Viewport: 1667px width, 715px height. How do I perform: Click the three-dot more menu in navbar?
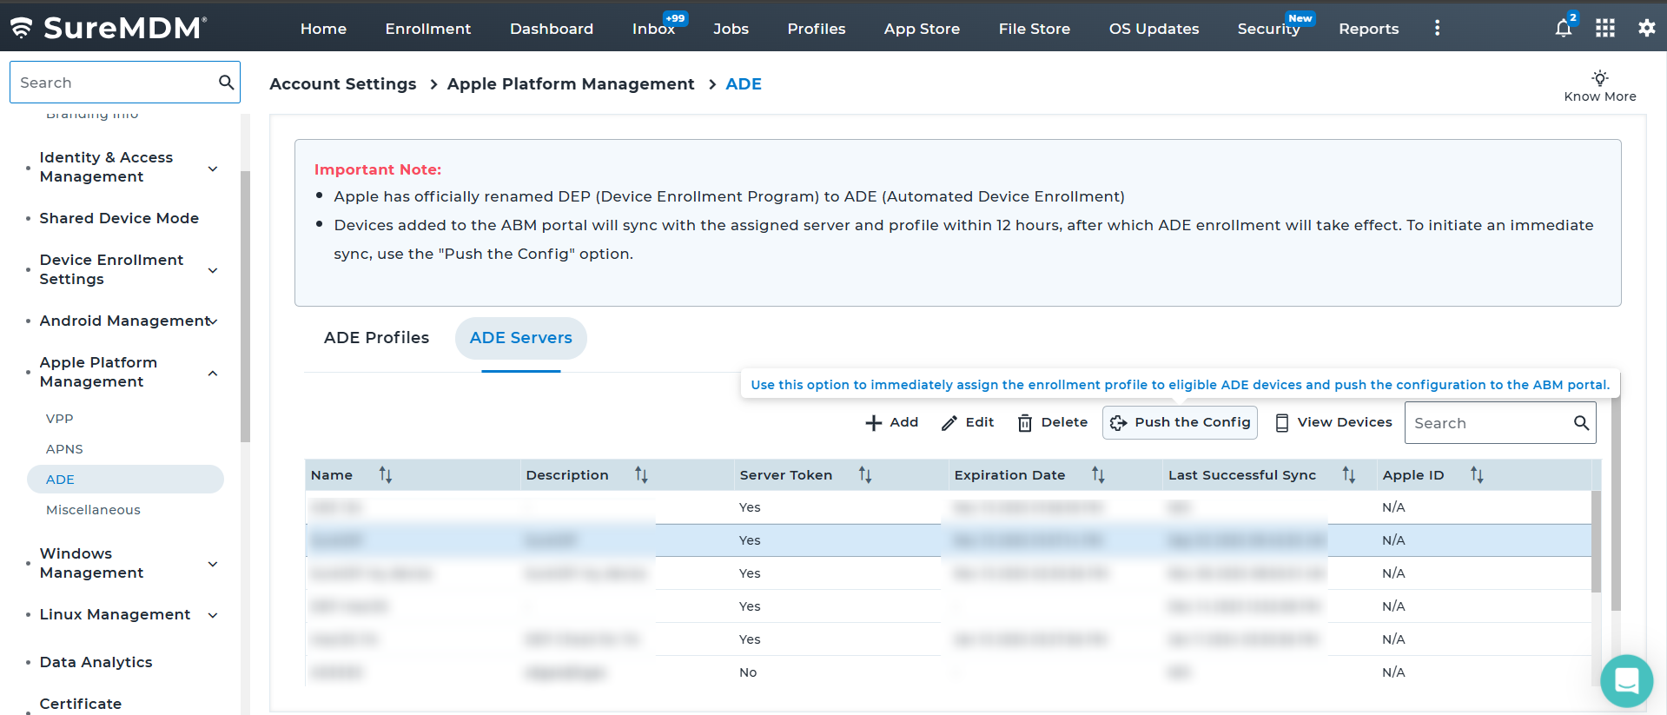pyautogui.click(x=1437, y=29)
